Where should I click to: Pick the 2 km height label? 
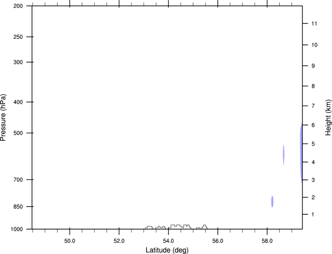click(313, 197)
